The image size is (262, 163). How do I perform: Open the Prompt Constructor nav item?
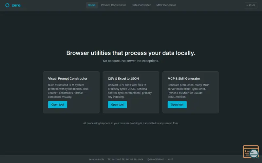click(x=113, y=5)
